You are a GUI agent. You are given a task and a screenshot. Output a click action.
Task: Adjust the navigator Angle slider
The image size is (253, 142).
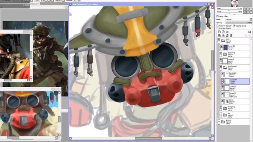tap(230, 12)
